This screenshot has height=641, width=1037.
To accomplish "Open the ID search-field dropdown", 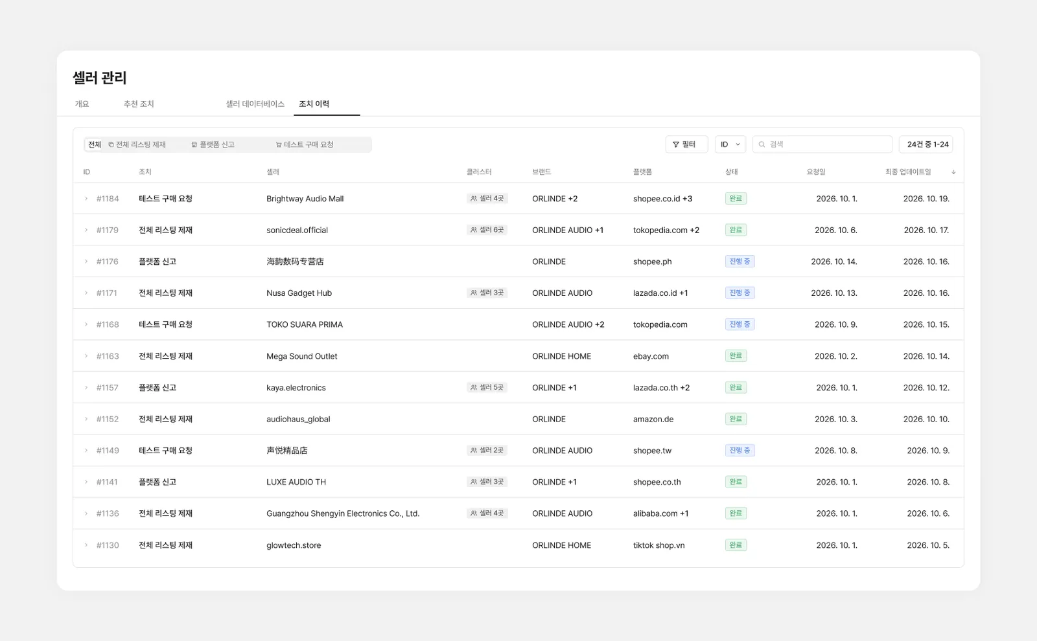I will click(x=730, y=144).
